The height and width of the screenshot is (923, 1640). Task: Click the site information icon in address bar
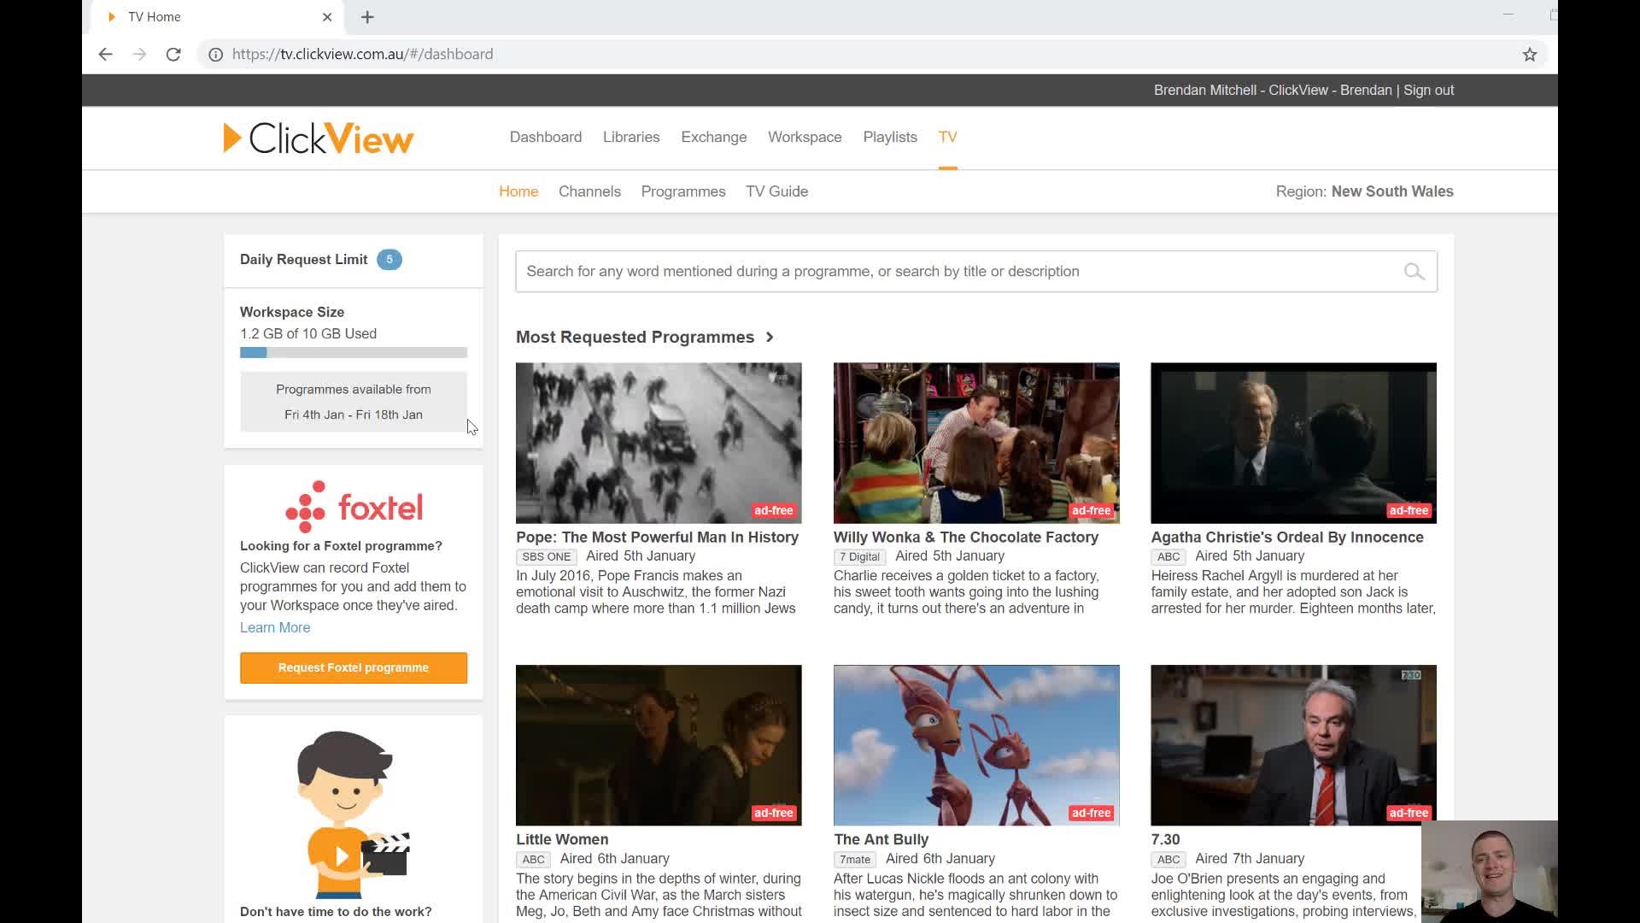coord(216,54)
